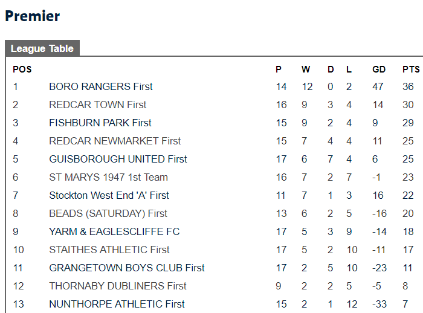Click the W column header
The width and height of the screenshot is (423, 313).
(x=306, y=69)
